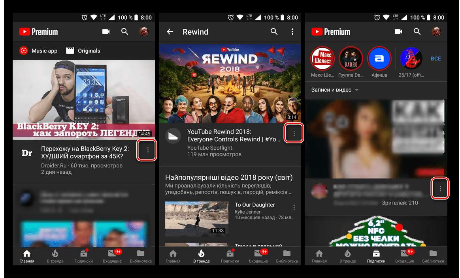The height and width of the screenshot is (278, 460).
Task: Open the BlackBerry KEY 2 video thumbnail
Action: (84, 100)
